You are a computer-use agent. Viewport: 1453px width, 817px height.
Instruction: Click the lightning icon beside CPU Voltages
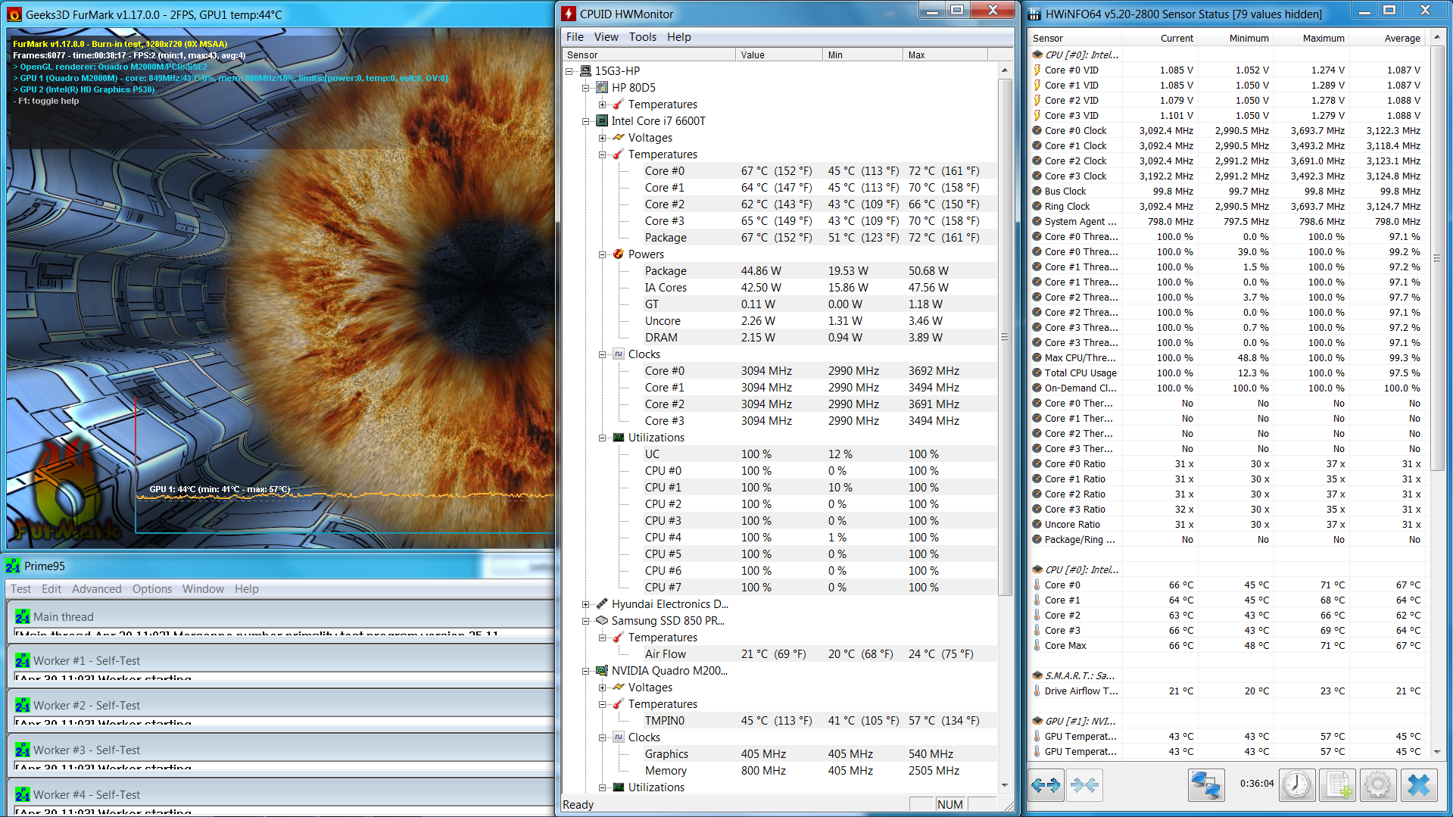point(619,137)
